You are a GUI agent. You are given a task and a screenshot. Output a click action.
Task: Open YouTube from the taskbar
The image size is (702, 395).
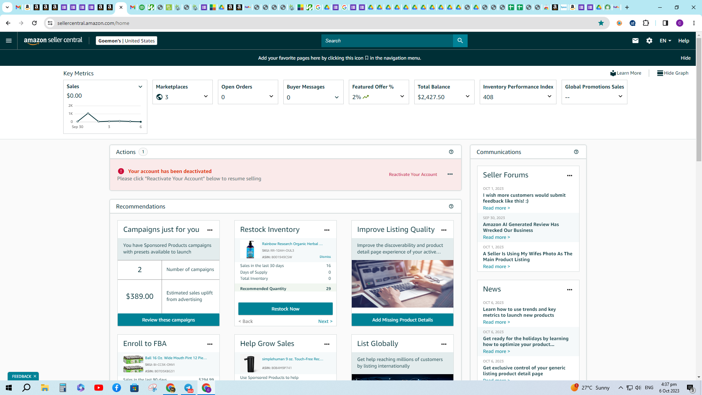point(99,388)
